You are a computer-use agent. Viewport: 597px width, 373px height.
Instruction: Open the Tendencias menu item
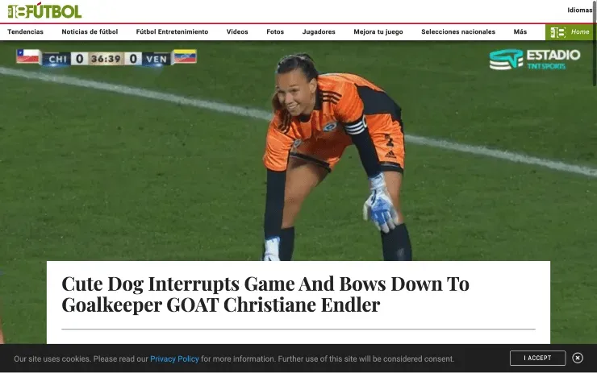[x=25, y=32]
